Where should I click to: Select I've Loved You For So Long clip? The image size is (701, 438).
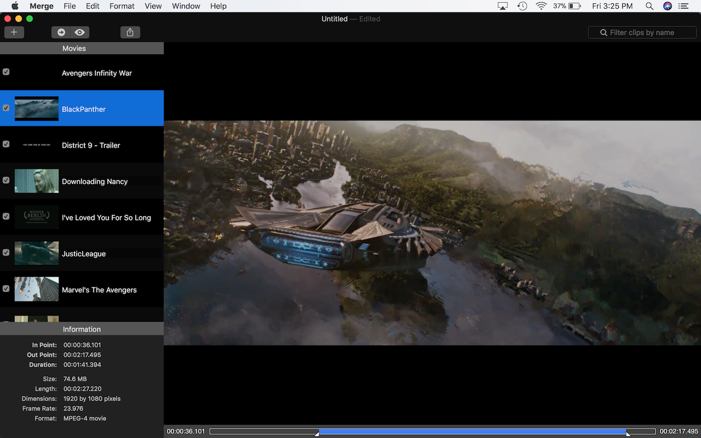(82, 217)
